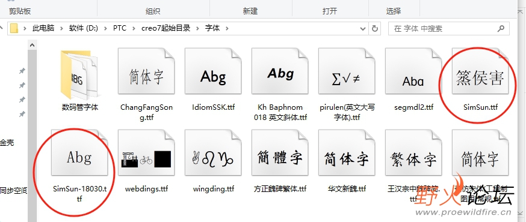Screen dimensions: 526x222
Task: Navigate to PTC in breadcrumb
Action: (x=120, y=28)
